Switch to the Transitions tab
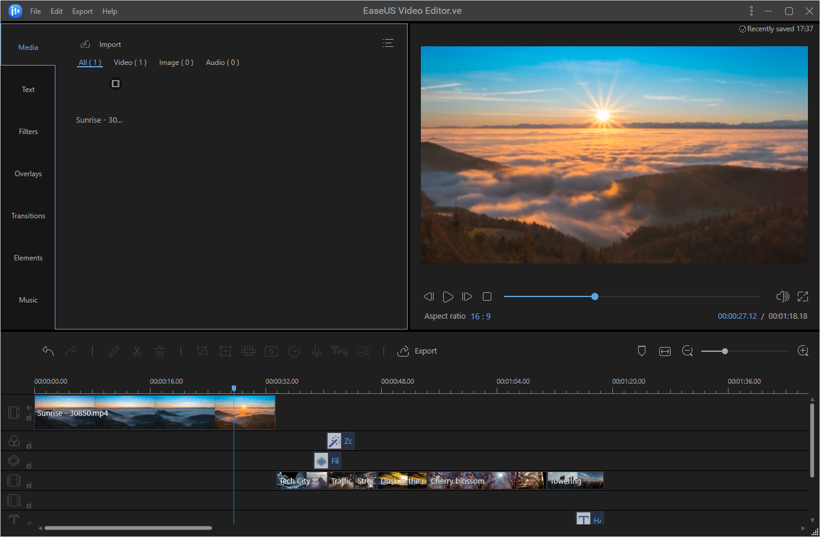Screen dimensions: 820x537 click(28, 216)
